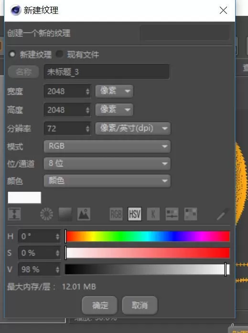Click the 分辨率 72 stepper arrows
Image resolution: width=248 pixels, height=333 pixels.
87,129
